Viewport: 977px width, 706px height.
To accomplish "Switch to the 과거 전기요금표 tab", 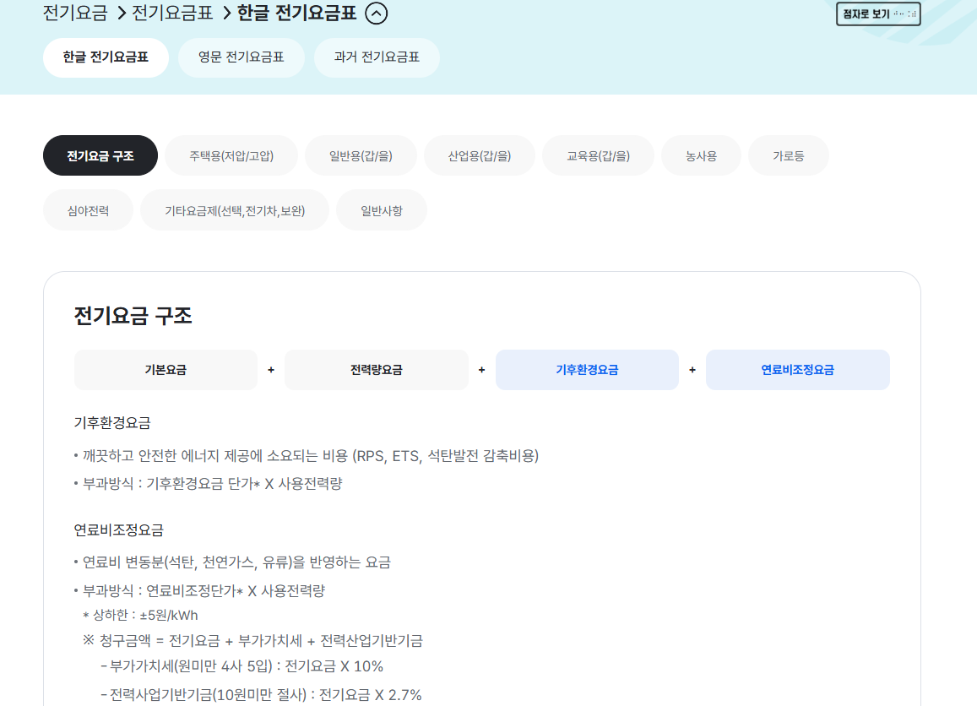I will point(377,57).
